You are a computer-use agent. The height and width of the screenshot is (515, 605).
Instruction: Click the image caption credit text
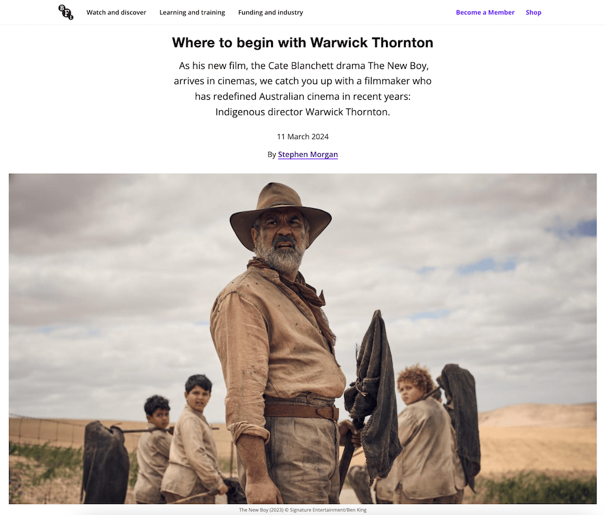[302, 510]
